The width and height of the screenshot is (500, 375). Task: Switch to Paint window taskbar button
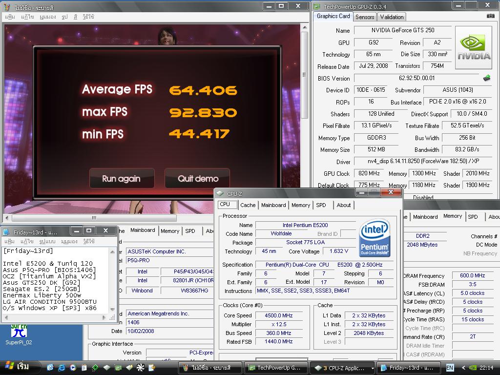(210, 368)
